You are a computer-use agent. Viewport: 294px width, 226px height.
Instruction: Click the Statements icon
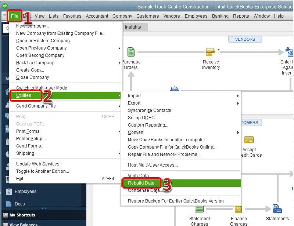point(277,209)
